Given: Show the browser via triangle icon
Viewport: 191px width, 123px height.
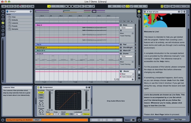Looking at the screenshot, I should tap(3, 11).
